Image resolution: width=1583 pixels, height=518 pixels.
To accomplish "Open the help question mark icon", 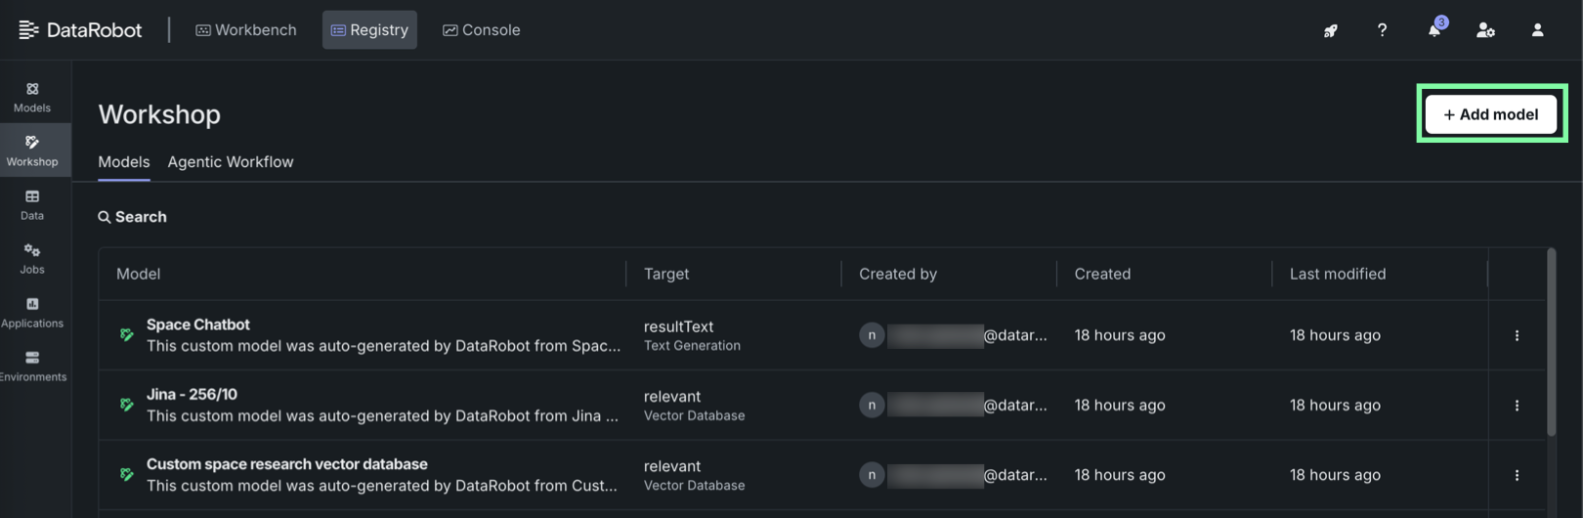I will point(1382,30).
